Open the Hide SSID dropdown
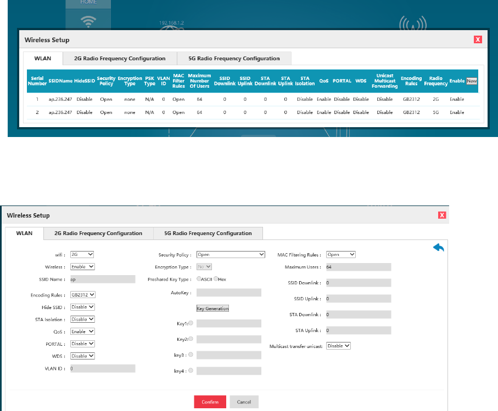 (x=82, y=307)
